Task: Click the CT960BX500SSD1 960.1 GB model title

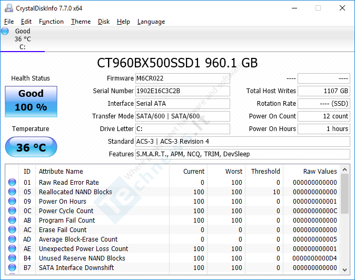Action: 177,63
